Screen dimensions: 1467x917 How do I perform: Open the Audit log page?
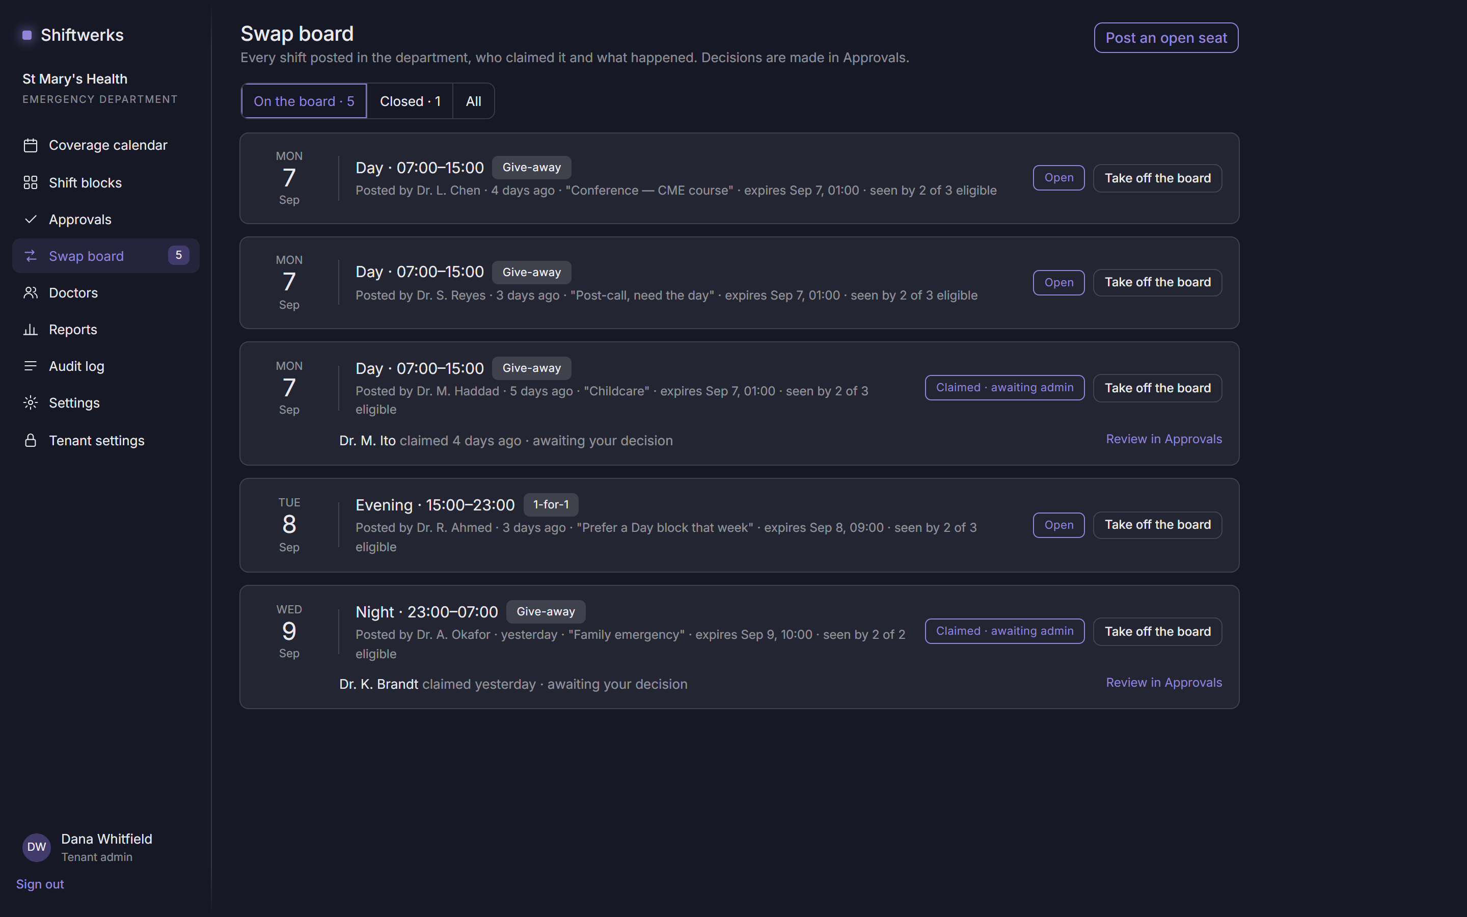[105, 366]
